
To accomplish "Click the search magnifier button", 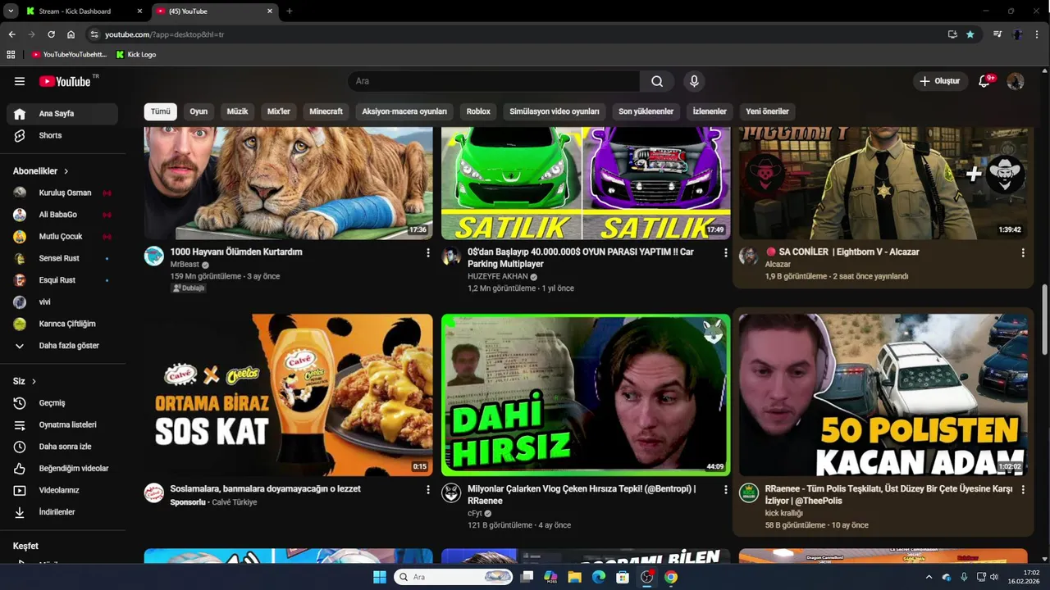I will (657, 81).
